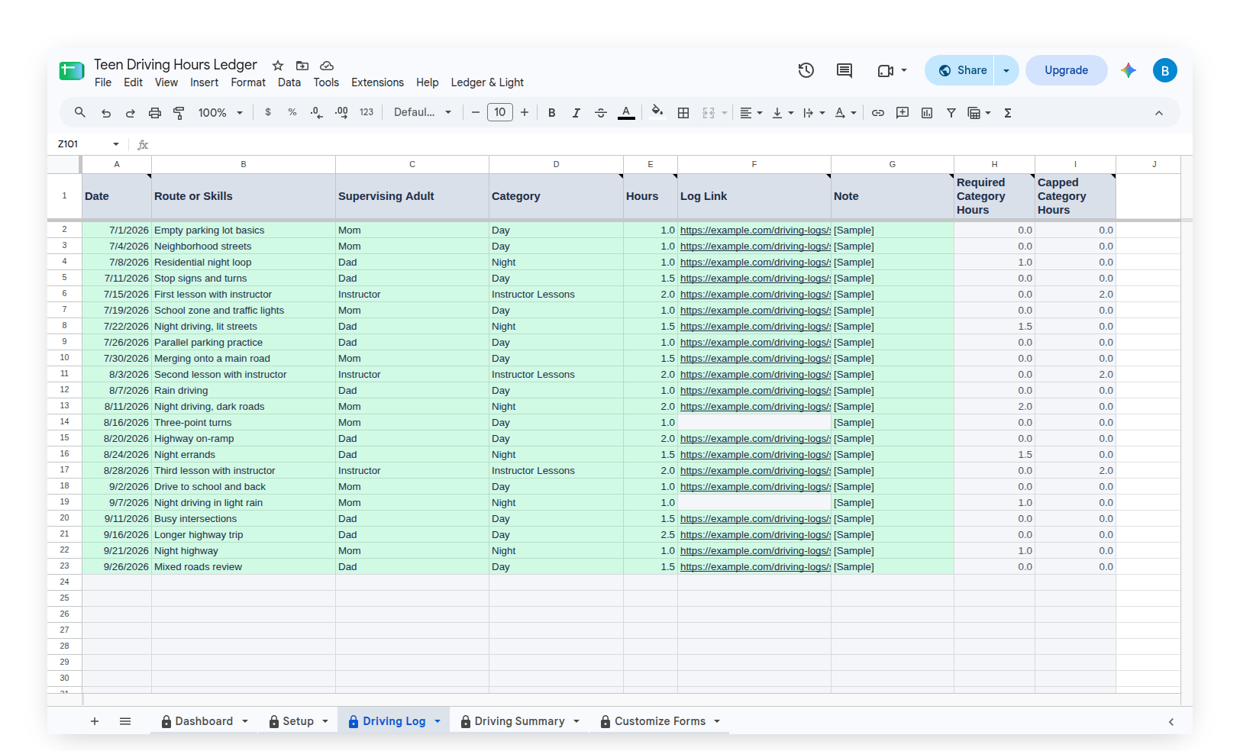Screen dimensions: 1240x751
Task: Open the zoom 100% dropdown
Action: point(220,113)
